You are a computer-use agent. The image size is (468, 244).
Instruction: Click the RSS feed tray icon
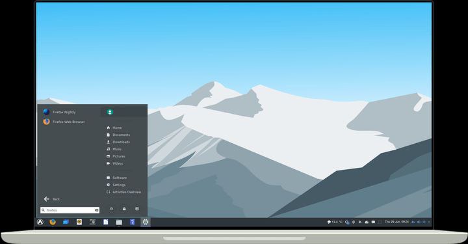pos(360,222)
